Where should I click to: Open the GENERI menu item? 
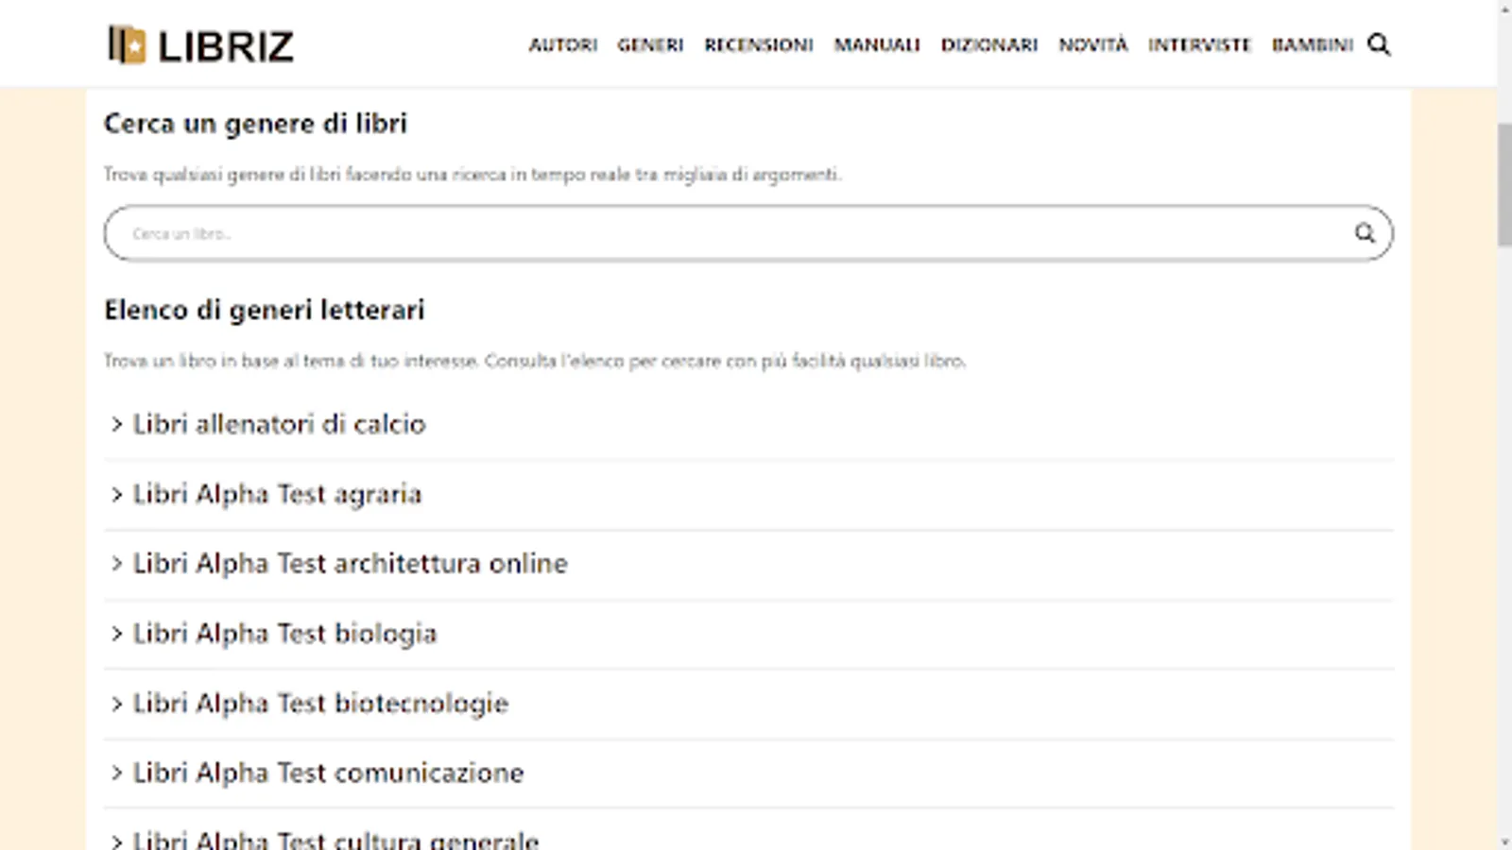click(650, 44)
